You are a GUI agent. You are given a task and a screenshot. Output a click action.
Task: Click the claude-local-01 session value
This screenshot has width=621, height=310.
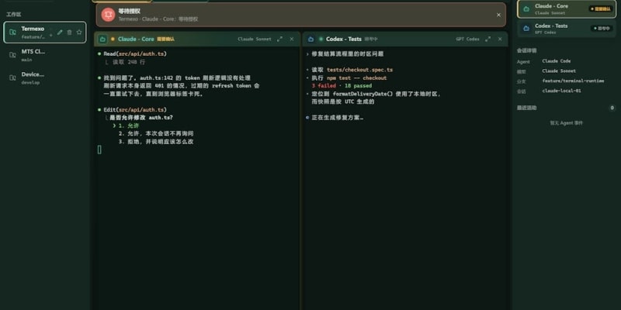(x=561, y=91)
